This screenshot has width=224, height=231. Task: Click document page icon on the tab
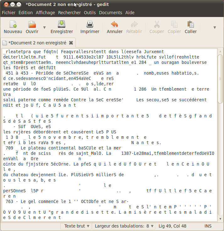(x=5, y=43)
